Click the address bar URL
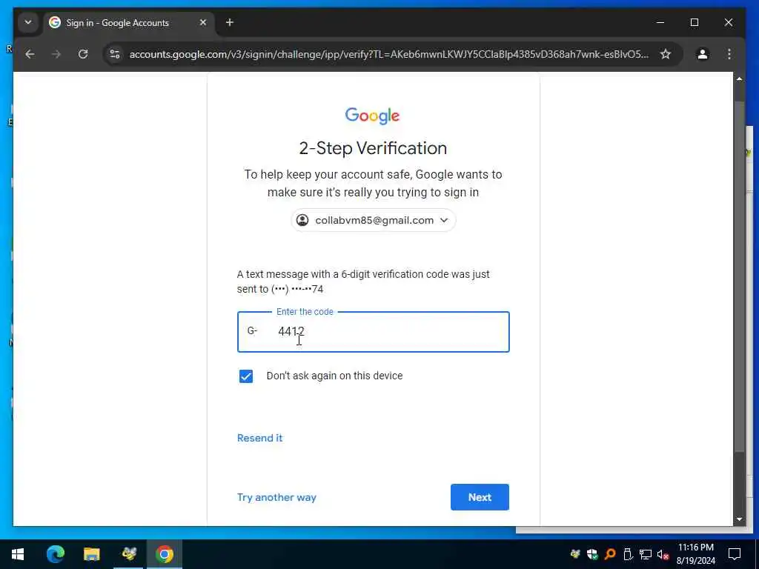 388,54
